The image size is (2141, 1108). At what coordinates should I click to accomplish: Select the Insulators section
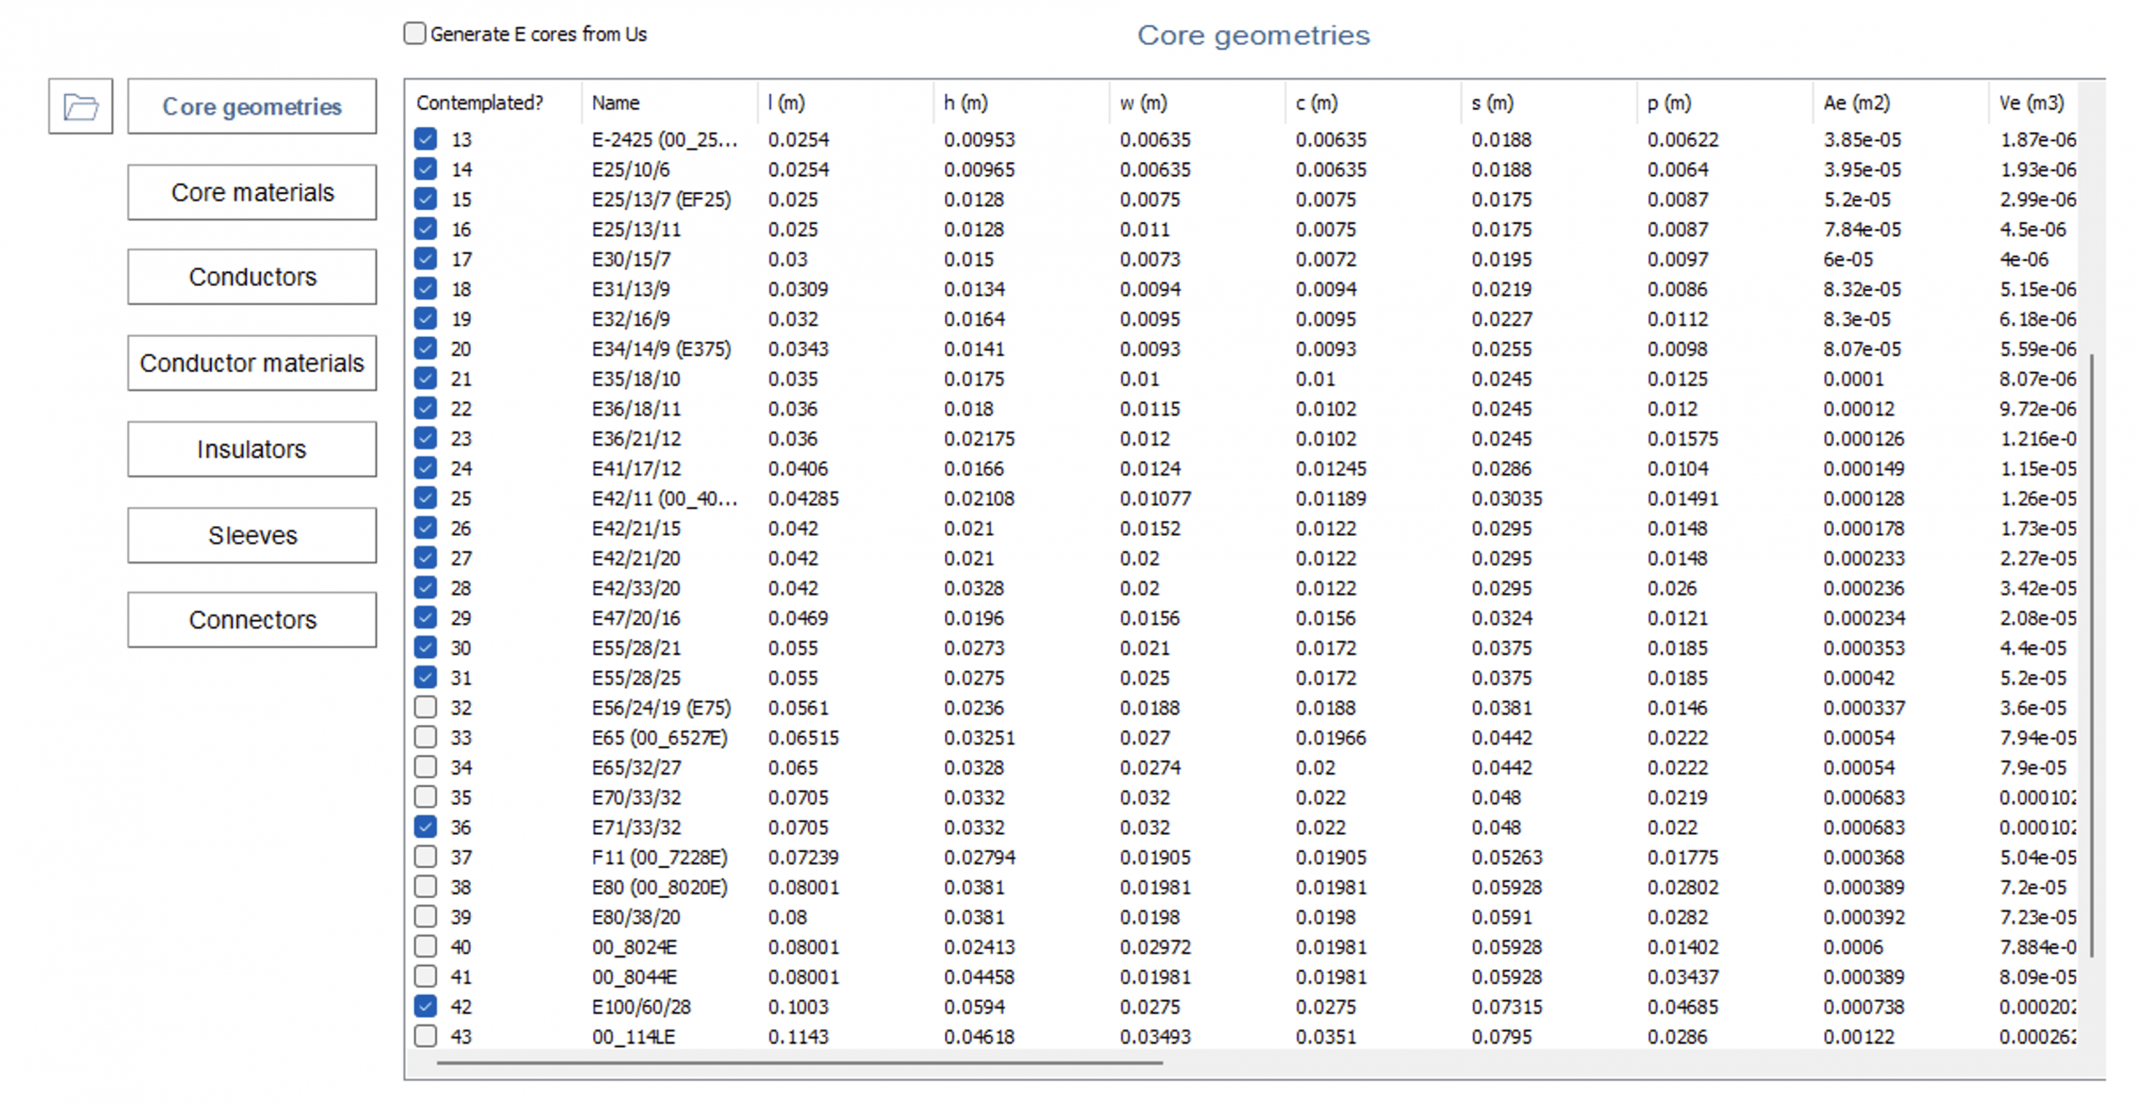coord(252,449)
